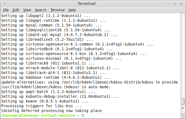Click the empty scrollbar track above the thumb
Viewport: 186px width, 119px height.
[183, 56]
